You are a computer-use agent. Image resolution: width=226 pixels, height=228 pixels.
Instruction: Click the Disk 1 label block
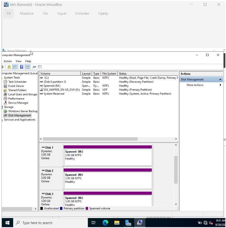[x=51, y=155]
